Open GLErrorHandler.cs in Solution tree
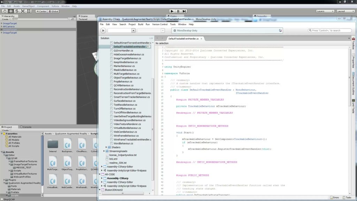Screen dimensions: 357x201 pyautogui.click(x=123, y=51)
